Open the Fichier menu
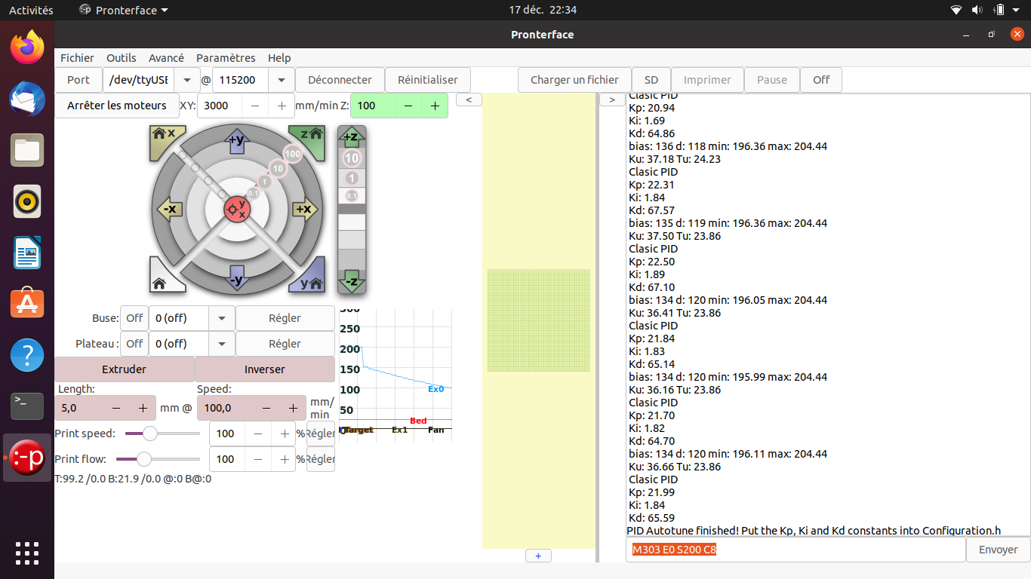 77,58
